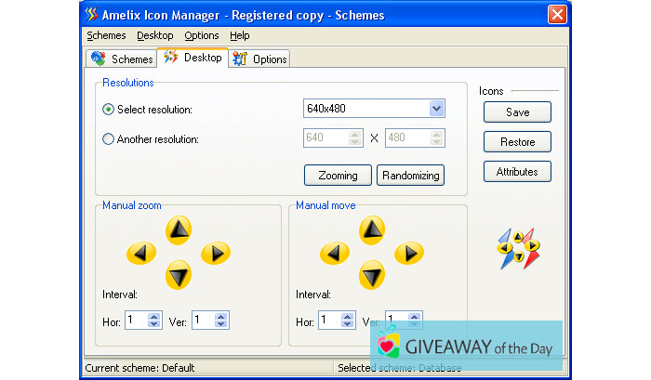The image size is (651, 380).
Task: Click the custom width field showing 640
Action: 325,138
